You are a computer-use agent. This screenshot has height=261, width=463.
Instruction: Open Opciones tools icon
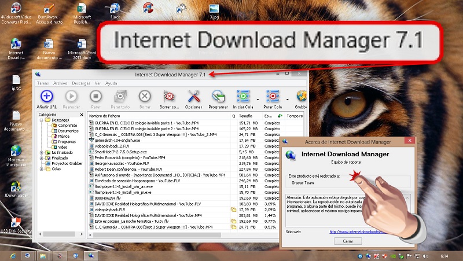click(x=194, y=96)
